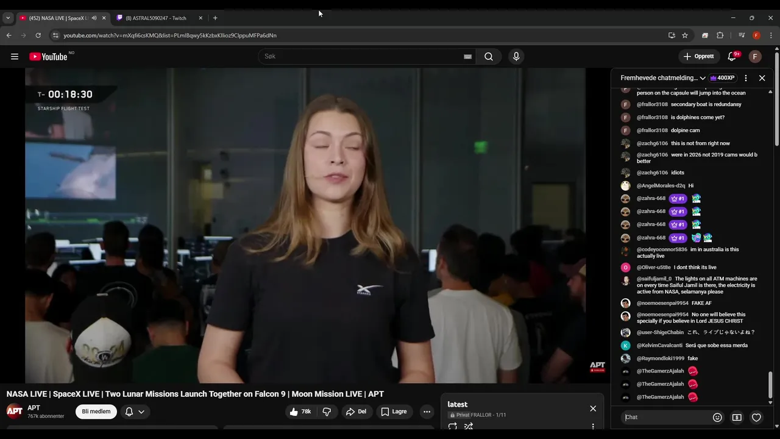Start voice search with microphone icon
780x439 pixels.
[x=516, y=57]
